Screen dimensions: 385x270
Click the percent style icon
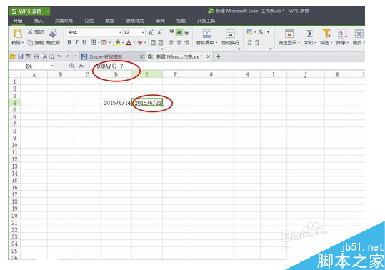click(x=261, y=32)
